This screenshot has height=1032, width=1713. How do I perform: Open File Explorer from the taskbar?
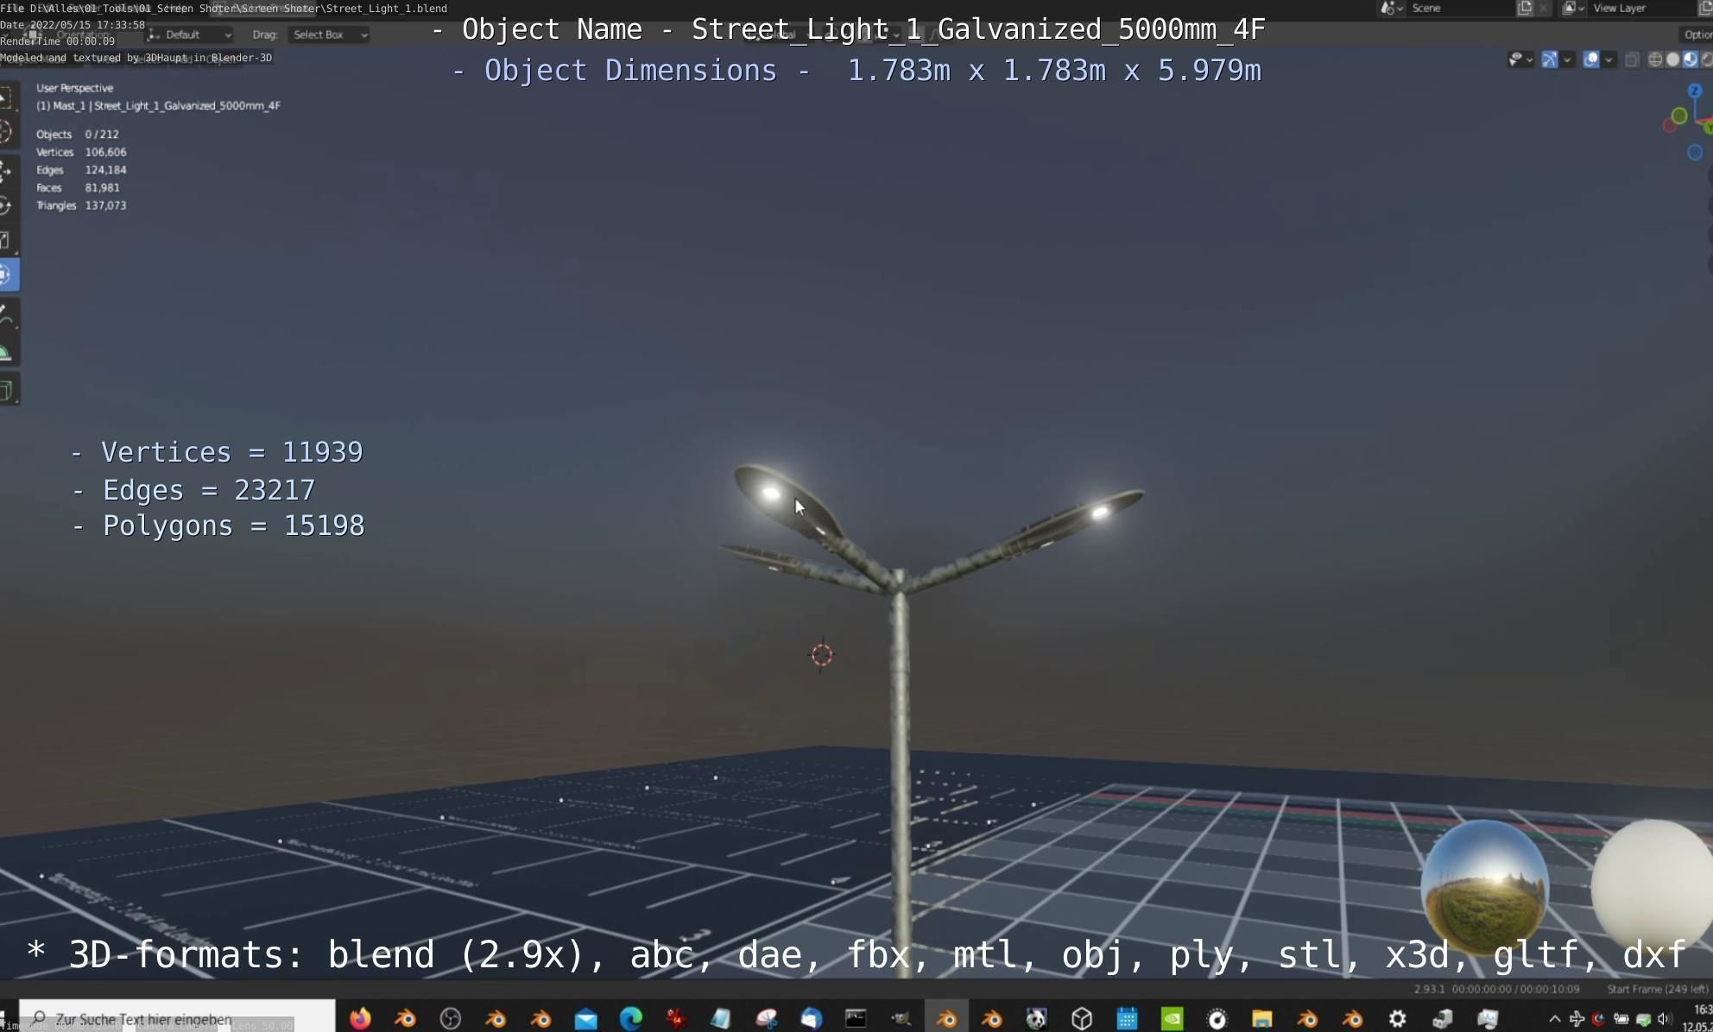coord(1261,1019)
